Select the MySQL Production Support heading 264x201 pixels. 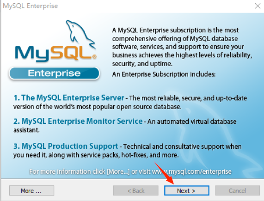(x=66, y=146)
